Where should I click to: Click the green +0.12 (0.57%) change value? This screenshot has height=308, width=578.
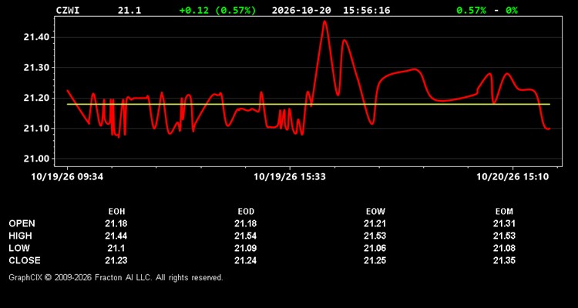[x=217, y=10]
